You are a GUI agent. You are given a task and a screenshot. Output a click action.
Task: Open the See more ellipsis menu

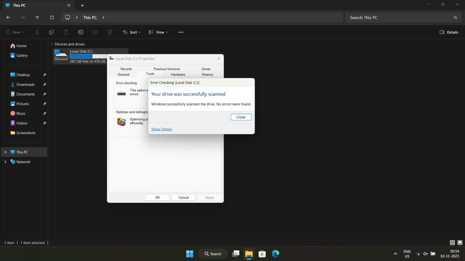pyautogui.click(x=181, y=32)
